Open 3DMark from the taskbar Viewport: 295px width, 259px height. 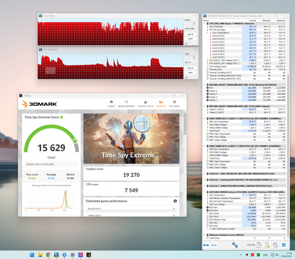tap(88, 255)
